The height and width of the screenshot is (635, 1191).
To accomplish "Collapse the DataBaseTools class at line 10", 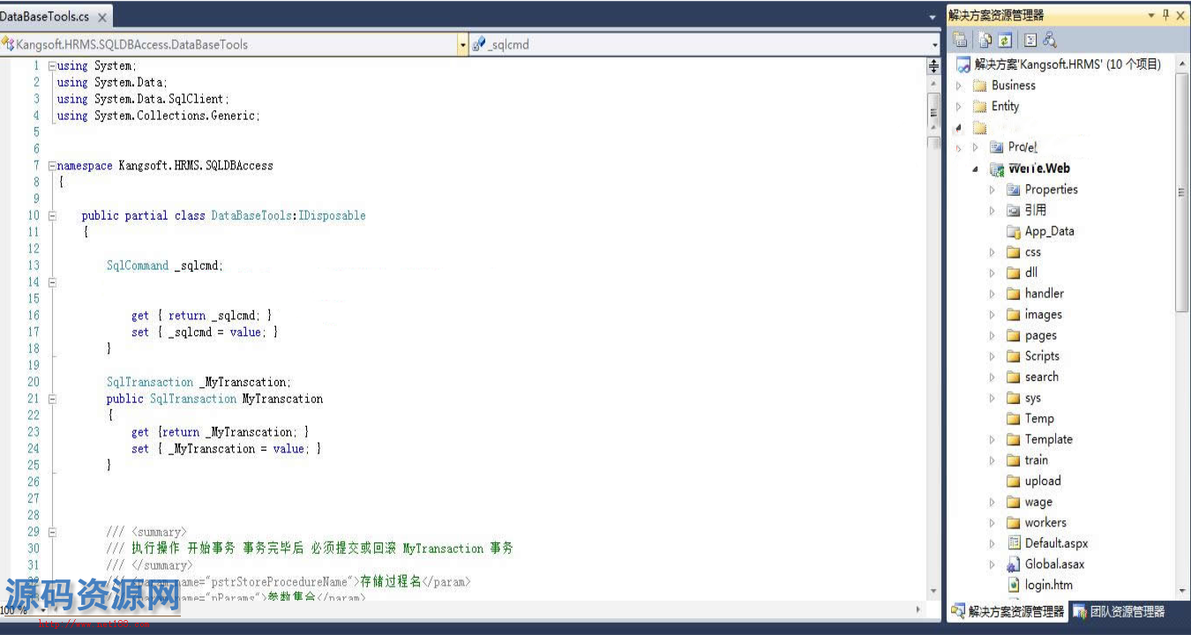I will coord(52,216).
